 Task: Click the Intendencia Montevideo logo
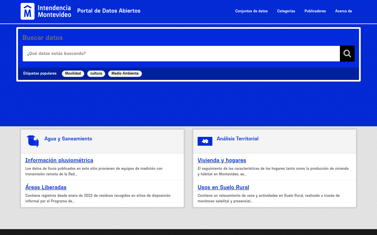point(46,11)
